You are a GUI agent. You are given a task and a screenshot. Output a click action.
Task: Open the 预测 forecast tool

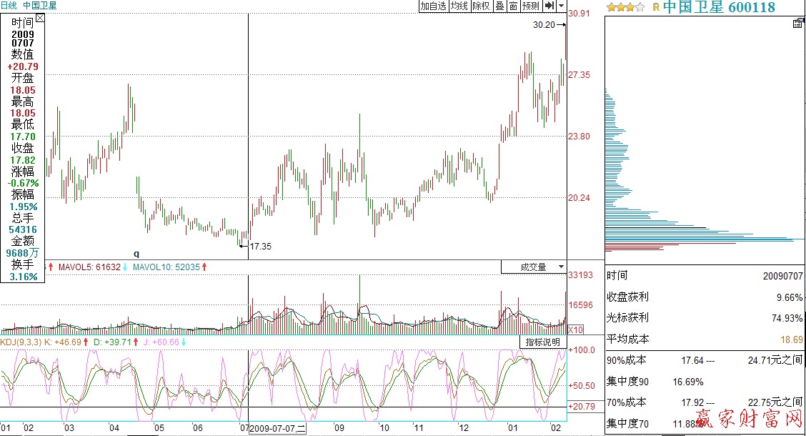click(530, 6)
